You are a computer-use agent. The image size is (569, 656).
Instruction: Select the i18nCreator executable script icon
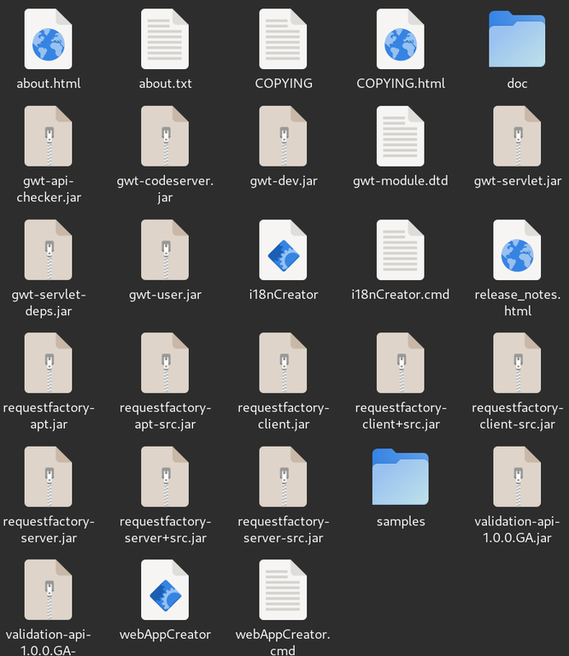tap(283, 249)
